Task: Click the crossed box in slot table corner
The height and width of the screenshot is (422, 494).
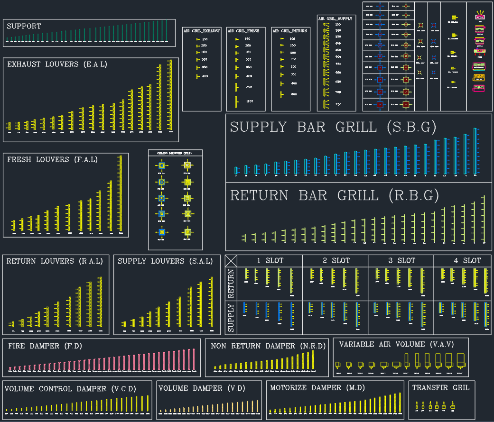Action: (x=231, y=261)
